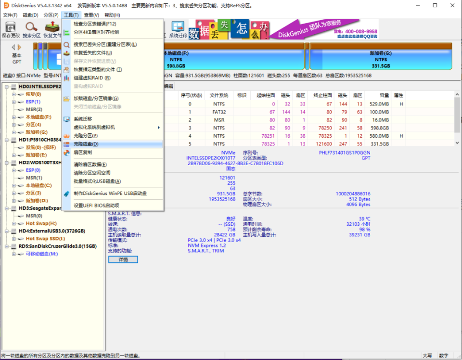Click the virtual RAID menu icon
The image size is (462, 360).
pos(67,78)
